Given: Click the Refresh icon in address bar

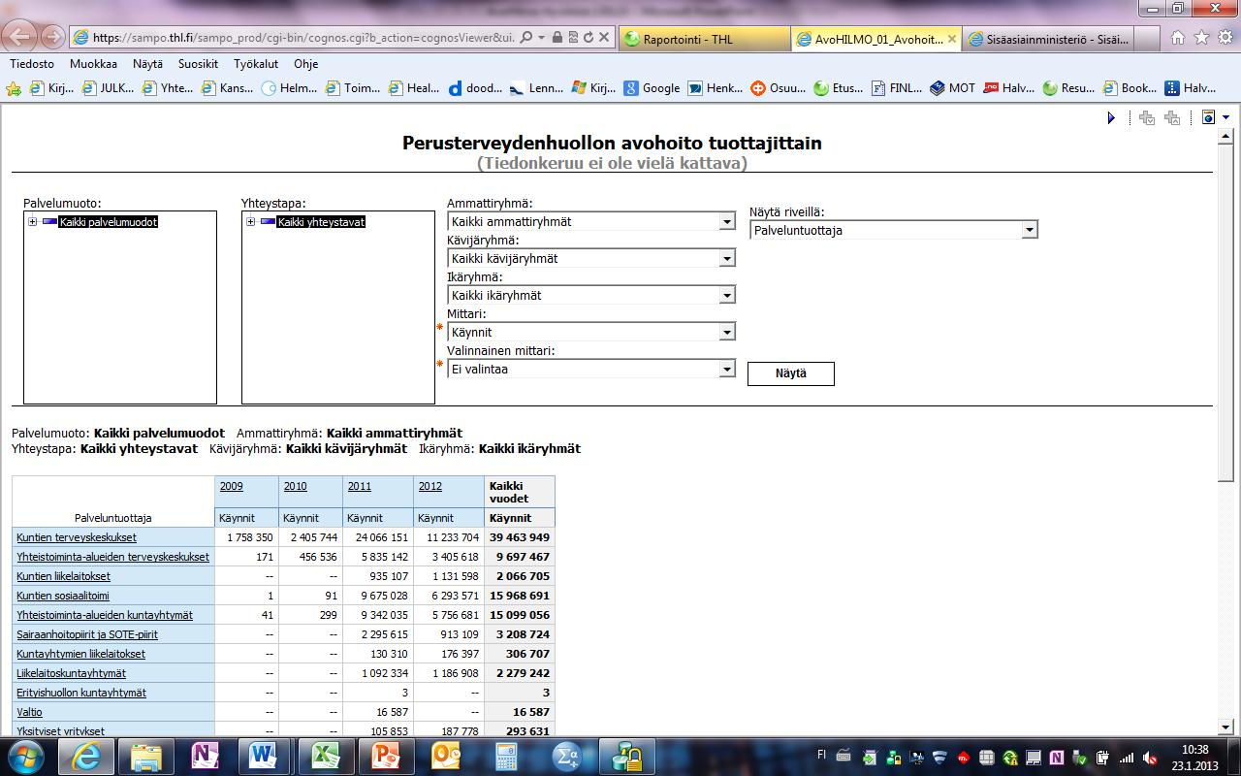Looking at the screenshot, I should 589,38.
